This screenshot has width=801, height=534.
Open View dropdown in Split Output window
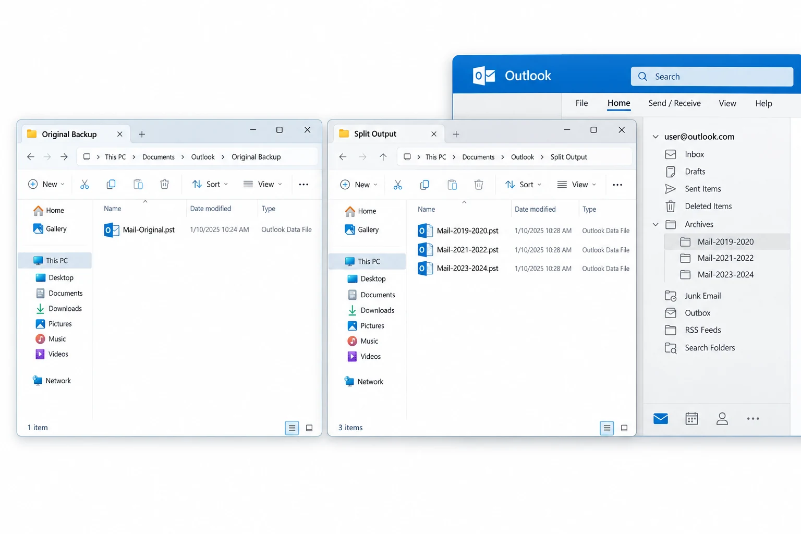pos(577,185)
